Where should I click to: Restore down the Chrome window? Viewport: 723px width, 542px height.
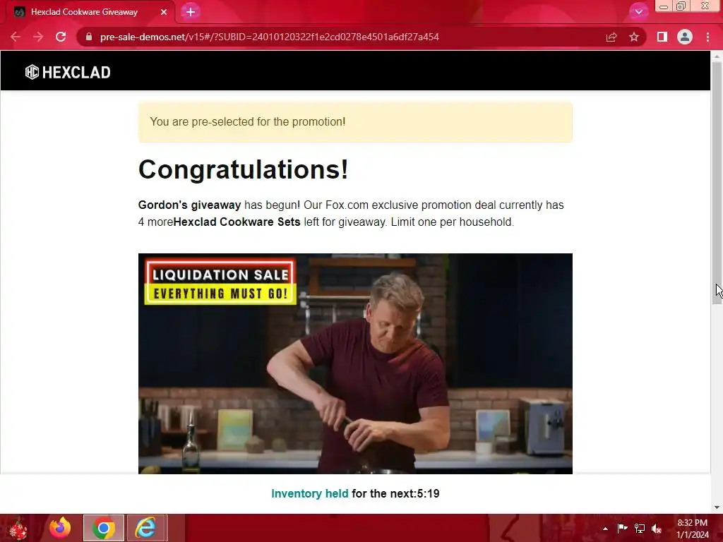click(681, 6)
